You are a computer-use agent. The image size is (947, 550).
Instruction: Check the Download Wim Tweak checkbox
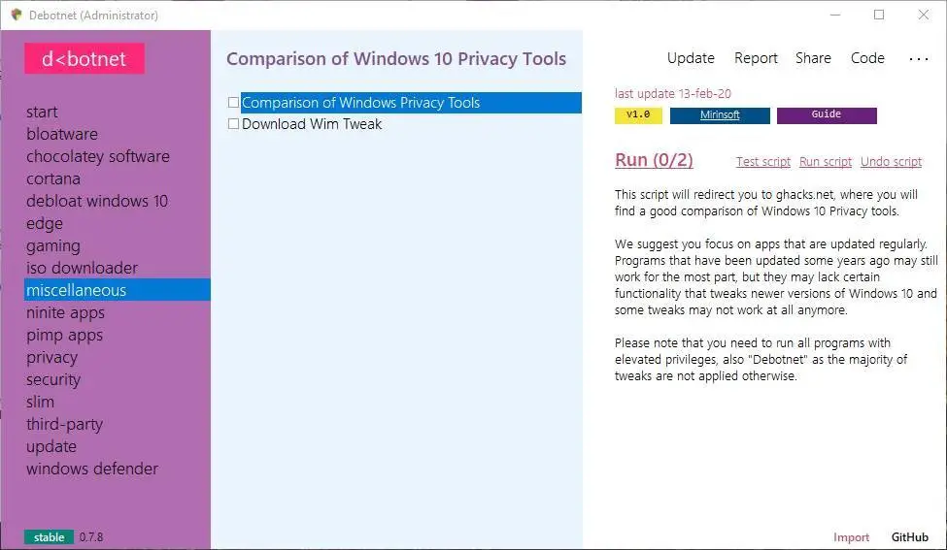233,124
